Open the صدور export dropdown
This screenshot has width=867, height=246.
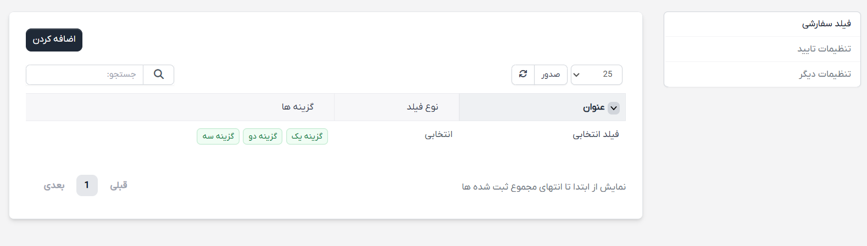tap(551, 75)
